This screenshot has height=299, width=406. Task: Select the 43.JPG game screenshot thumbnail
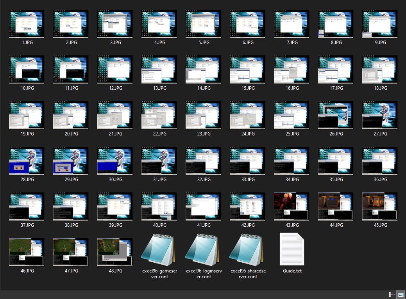[x=292, y=206]
